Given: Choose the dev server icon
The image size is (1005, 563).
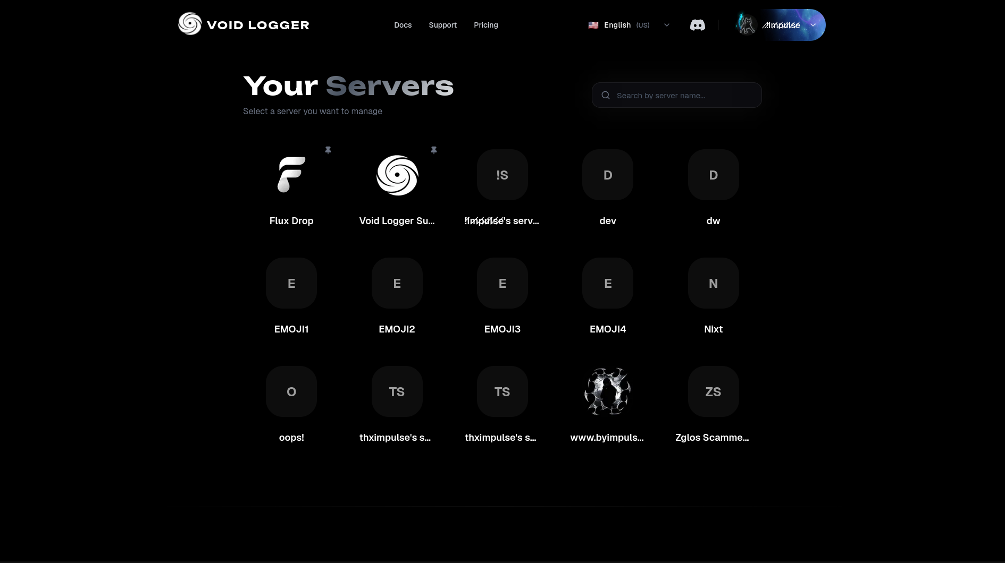Looking at the screenshot, I should pyautogui.click(x=608, y=175).
